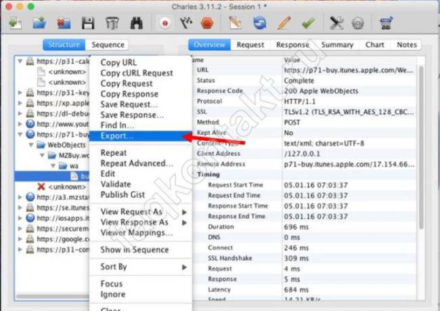
Task: Choose Repeat Advanced… menu item
Action: [141, 163]
